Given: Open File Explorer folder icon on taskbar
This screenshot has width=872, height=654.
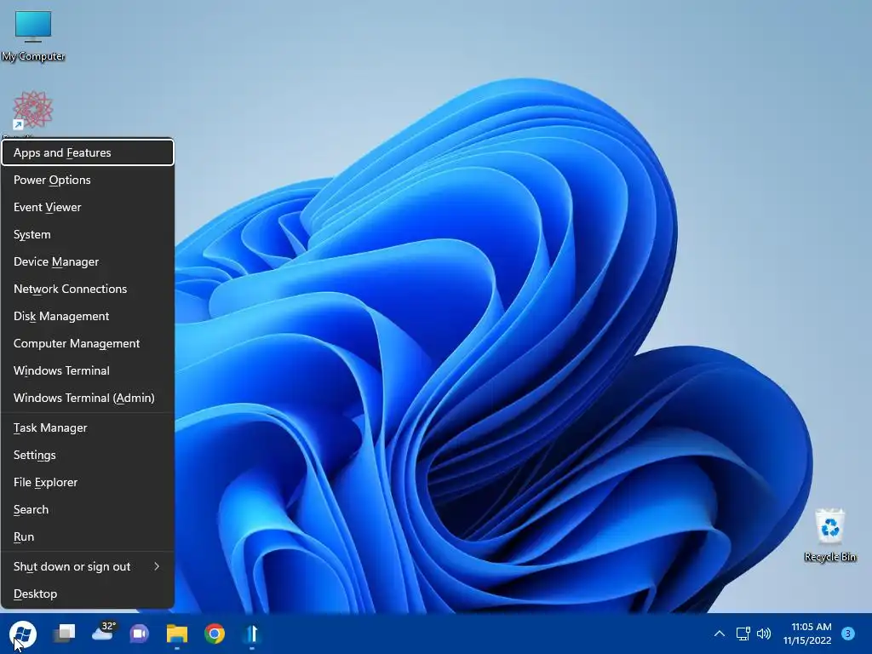Looking at the screenshot, I should click(177, 634).
